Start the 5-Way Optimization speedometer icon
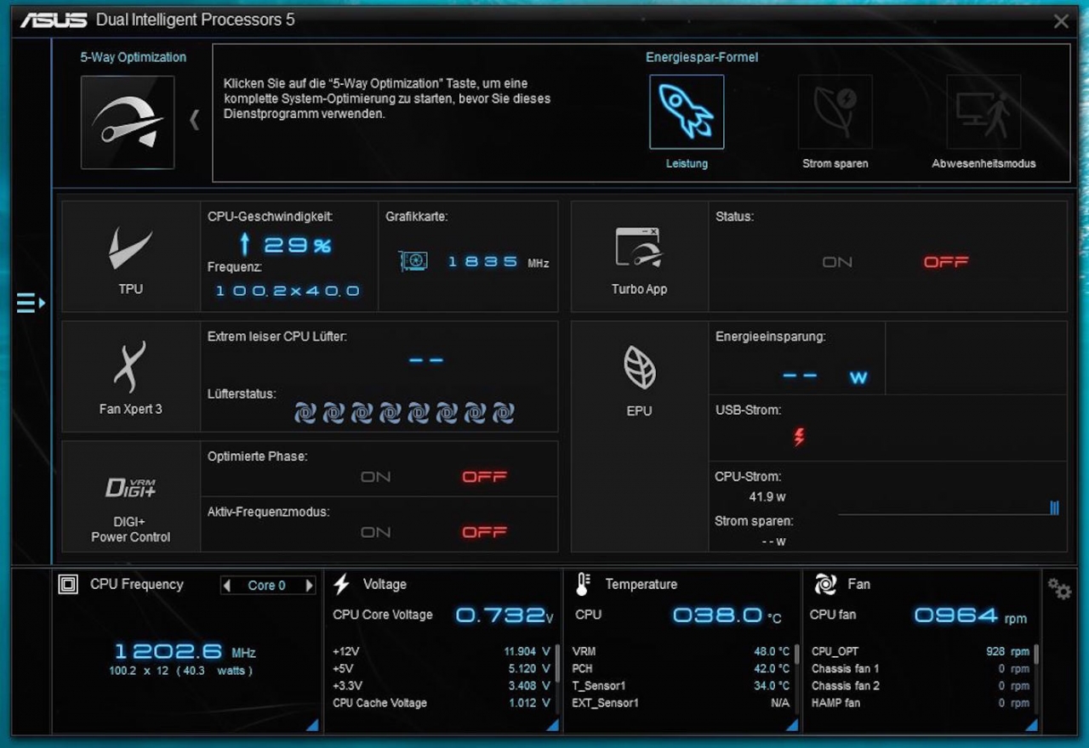Viewport: 1089px width, 748px height. click(128, 122)
